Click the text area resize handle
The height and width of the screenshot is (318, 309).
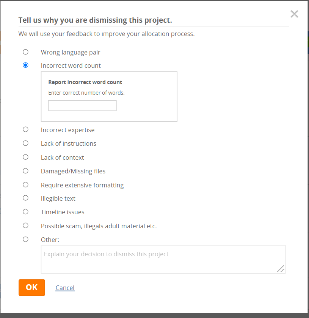pos(281,269)
